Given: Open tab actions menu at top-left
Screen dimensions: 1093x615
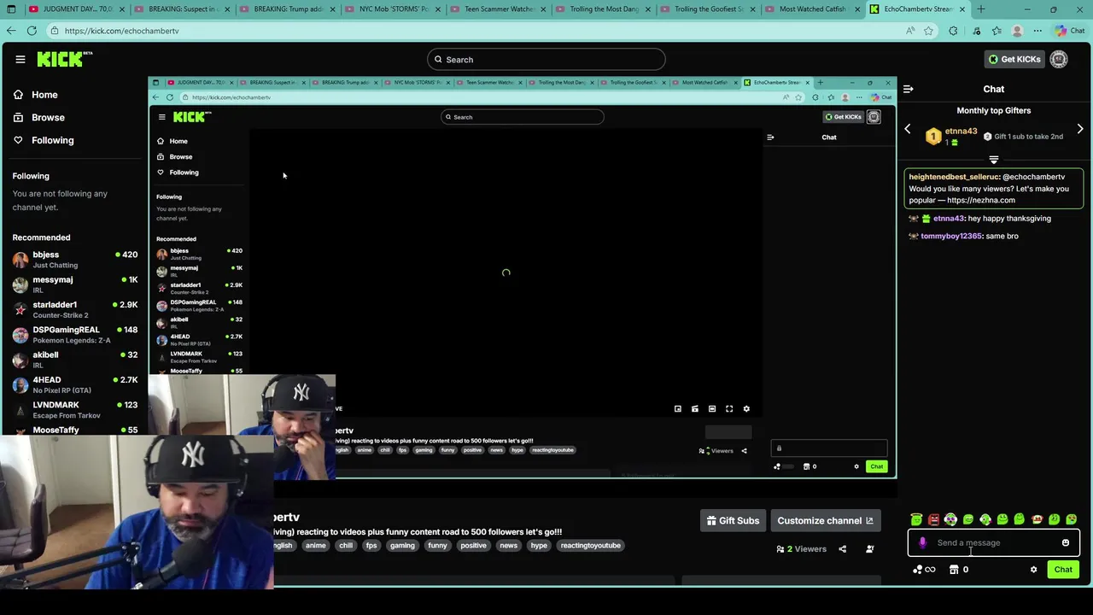Looking at the screenshot, I should [10, 9].
